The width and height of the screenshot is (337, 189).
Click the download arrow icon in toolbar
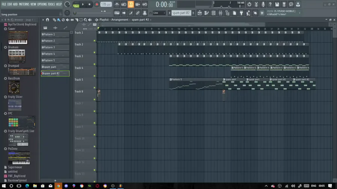click(x=298, y=4)
